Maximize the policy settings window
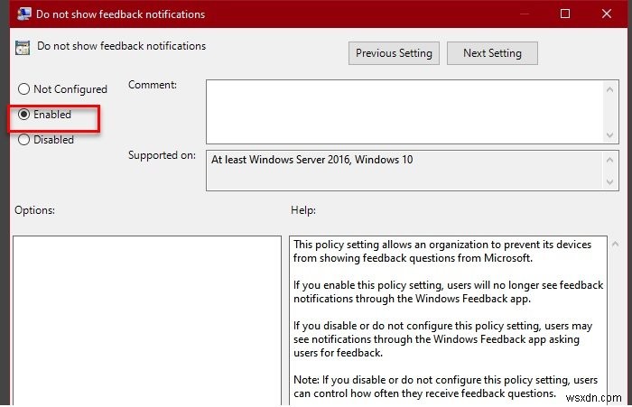The image size is (632, 407). 565,14
